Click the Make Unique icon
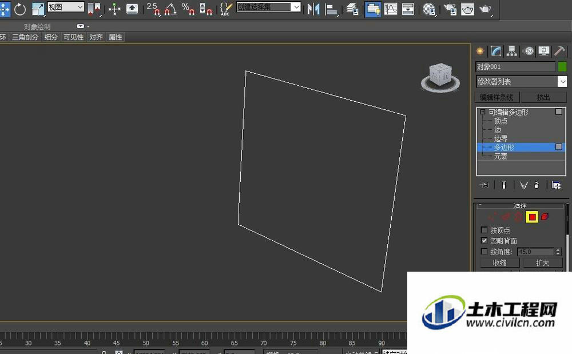Screen dimensions: 572x354 coord(524,185)
